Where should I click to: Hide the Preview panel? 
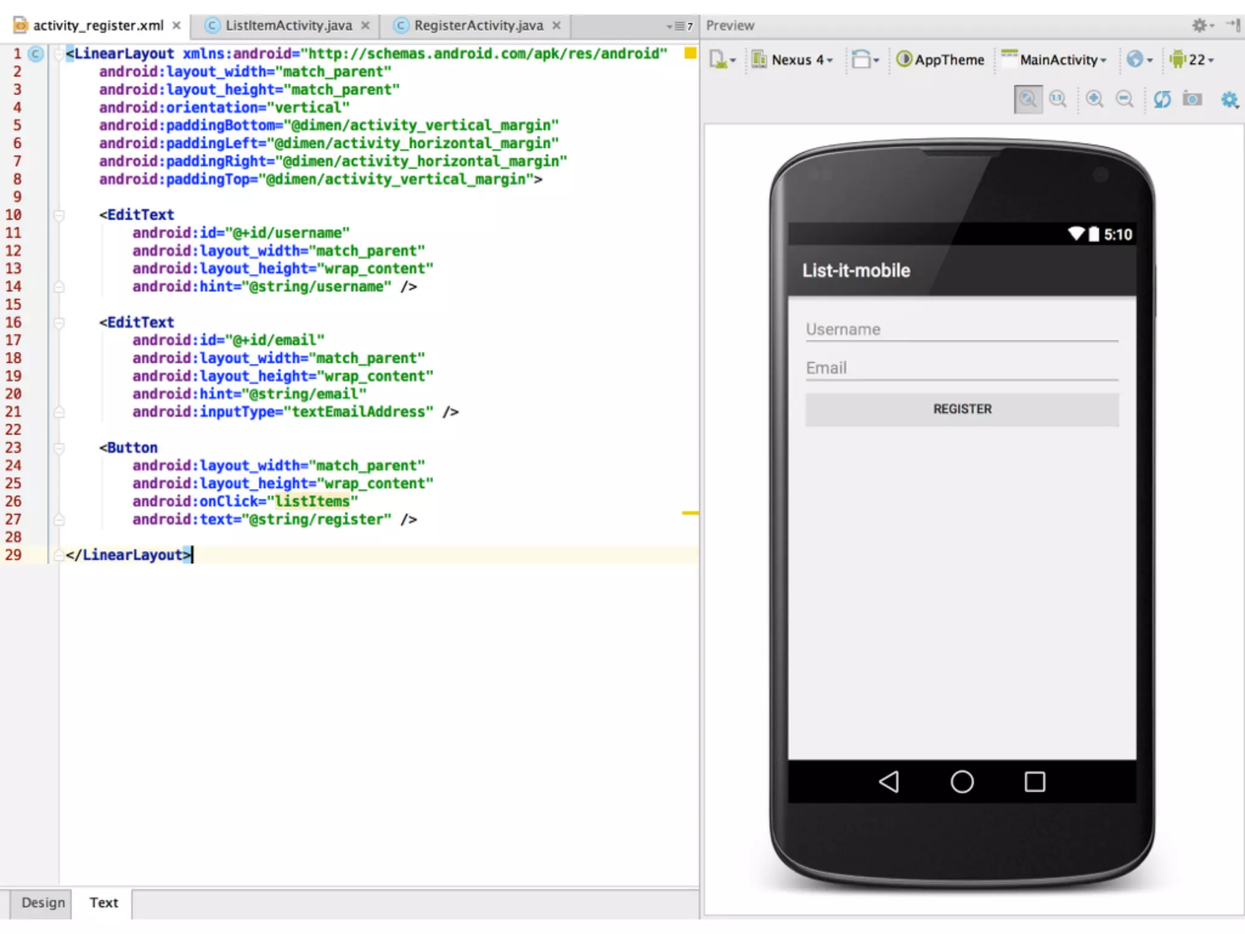click(1234, 25)
